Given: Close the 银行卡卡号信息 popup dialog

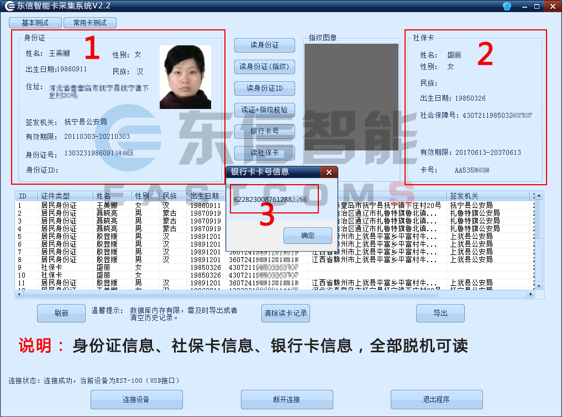Looking at the screenshot, I should click(329, 172).
